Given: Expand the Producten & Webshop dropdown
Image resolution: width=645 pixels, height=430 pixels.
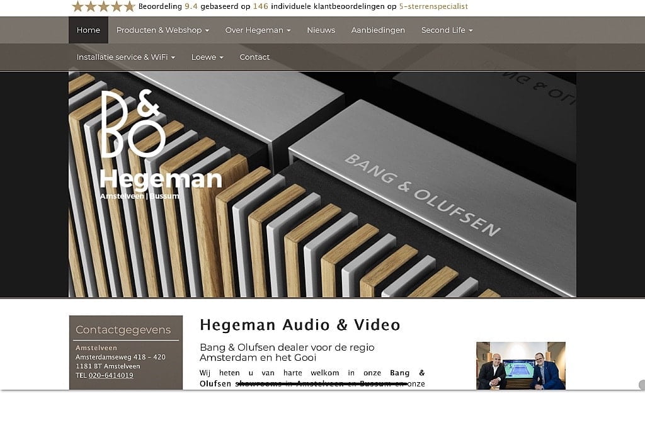Looking at the screenshot, I should (x=163, y=30).
